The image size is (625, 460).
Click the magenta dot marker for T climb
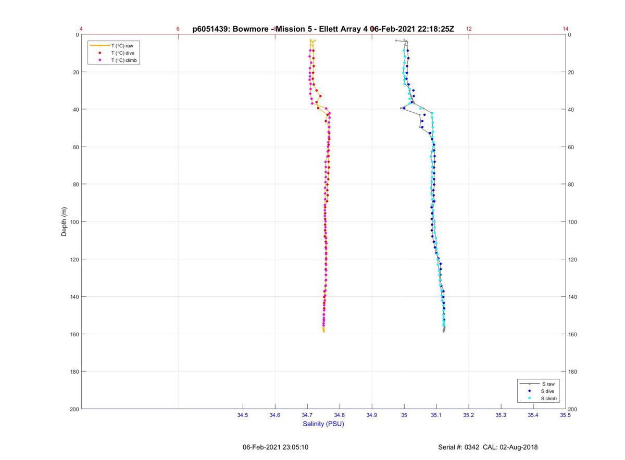99,60
